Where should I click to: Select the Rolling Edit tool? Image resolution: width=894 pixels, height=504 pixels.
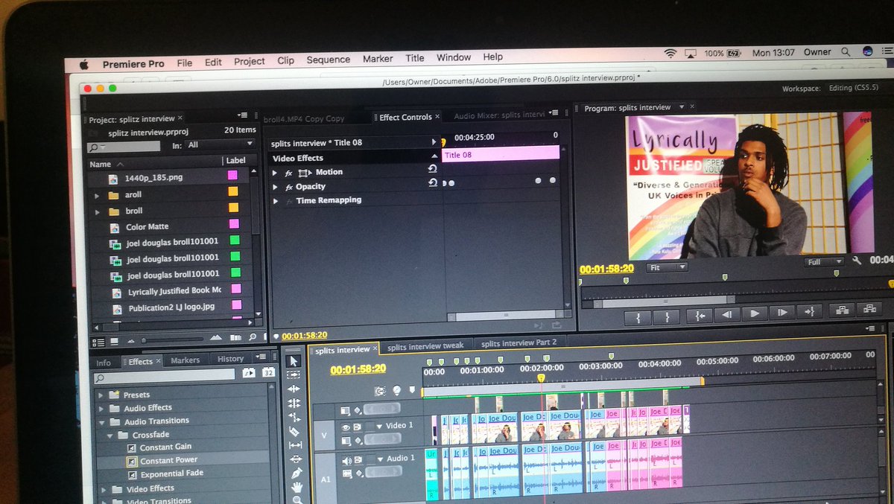[294, 403]
